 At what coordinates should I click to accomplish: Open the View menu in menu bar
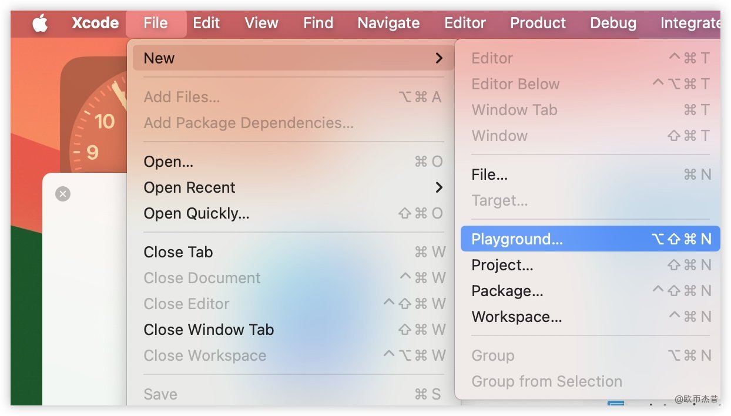click(261, 23)
